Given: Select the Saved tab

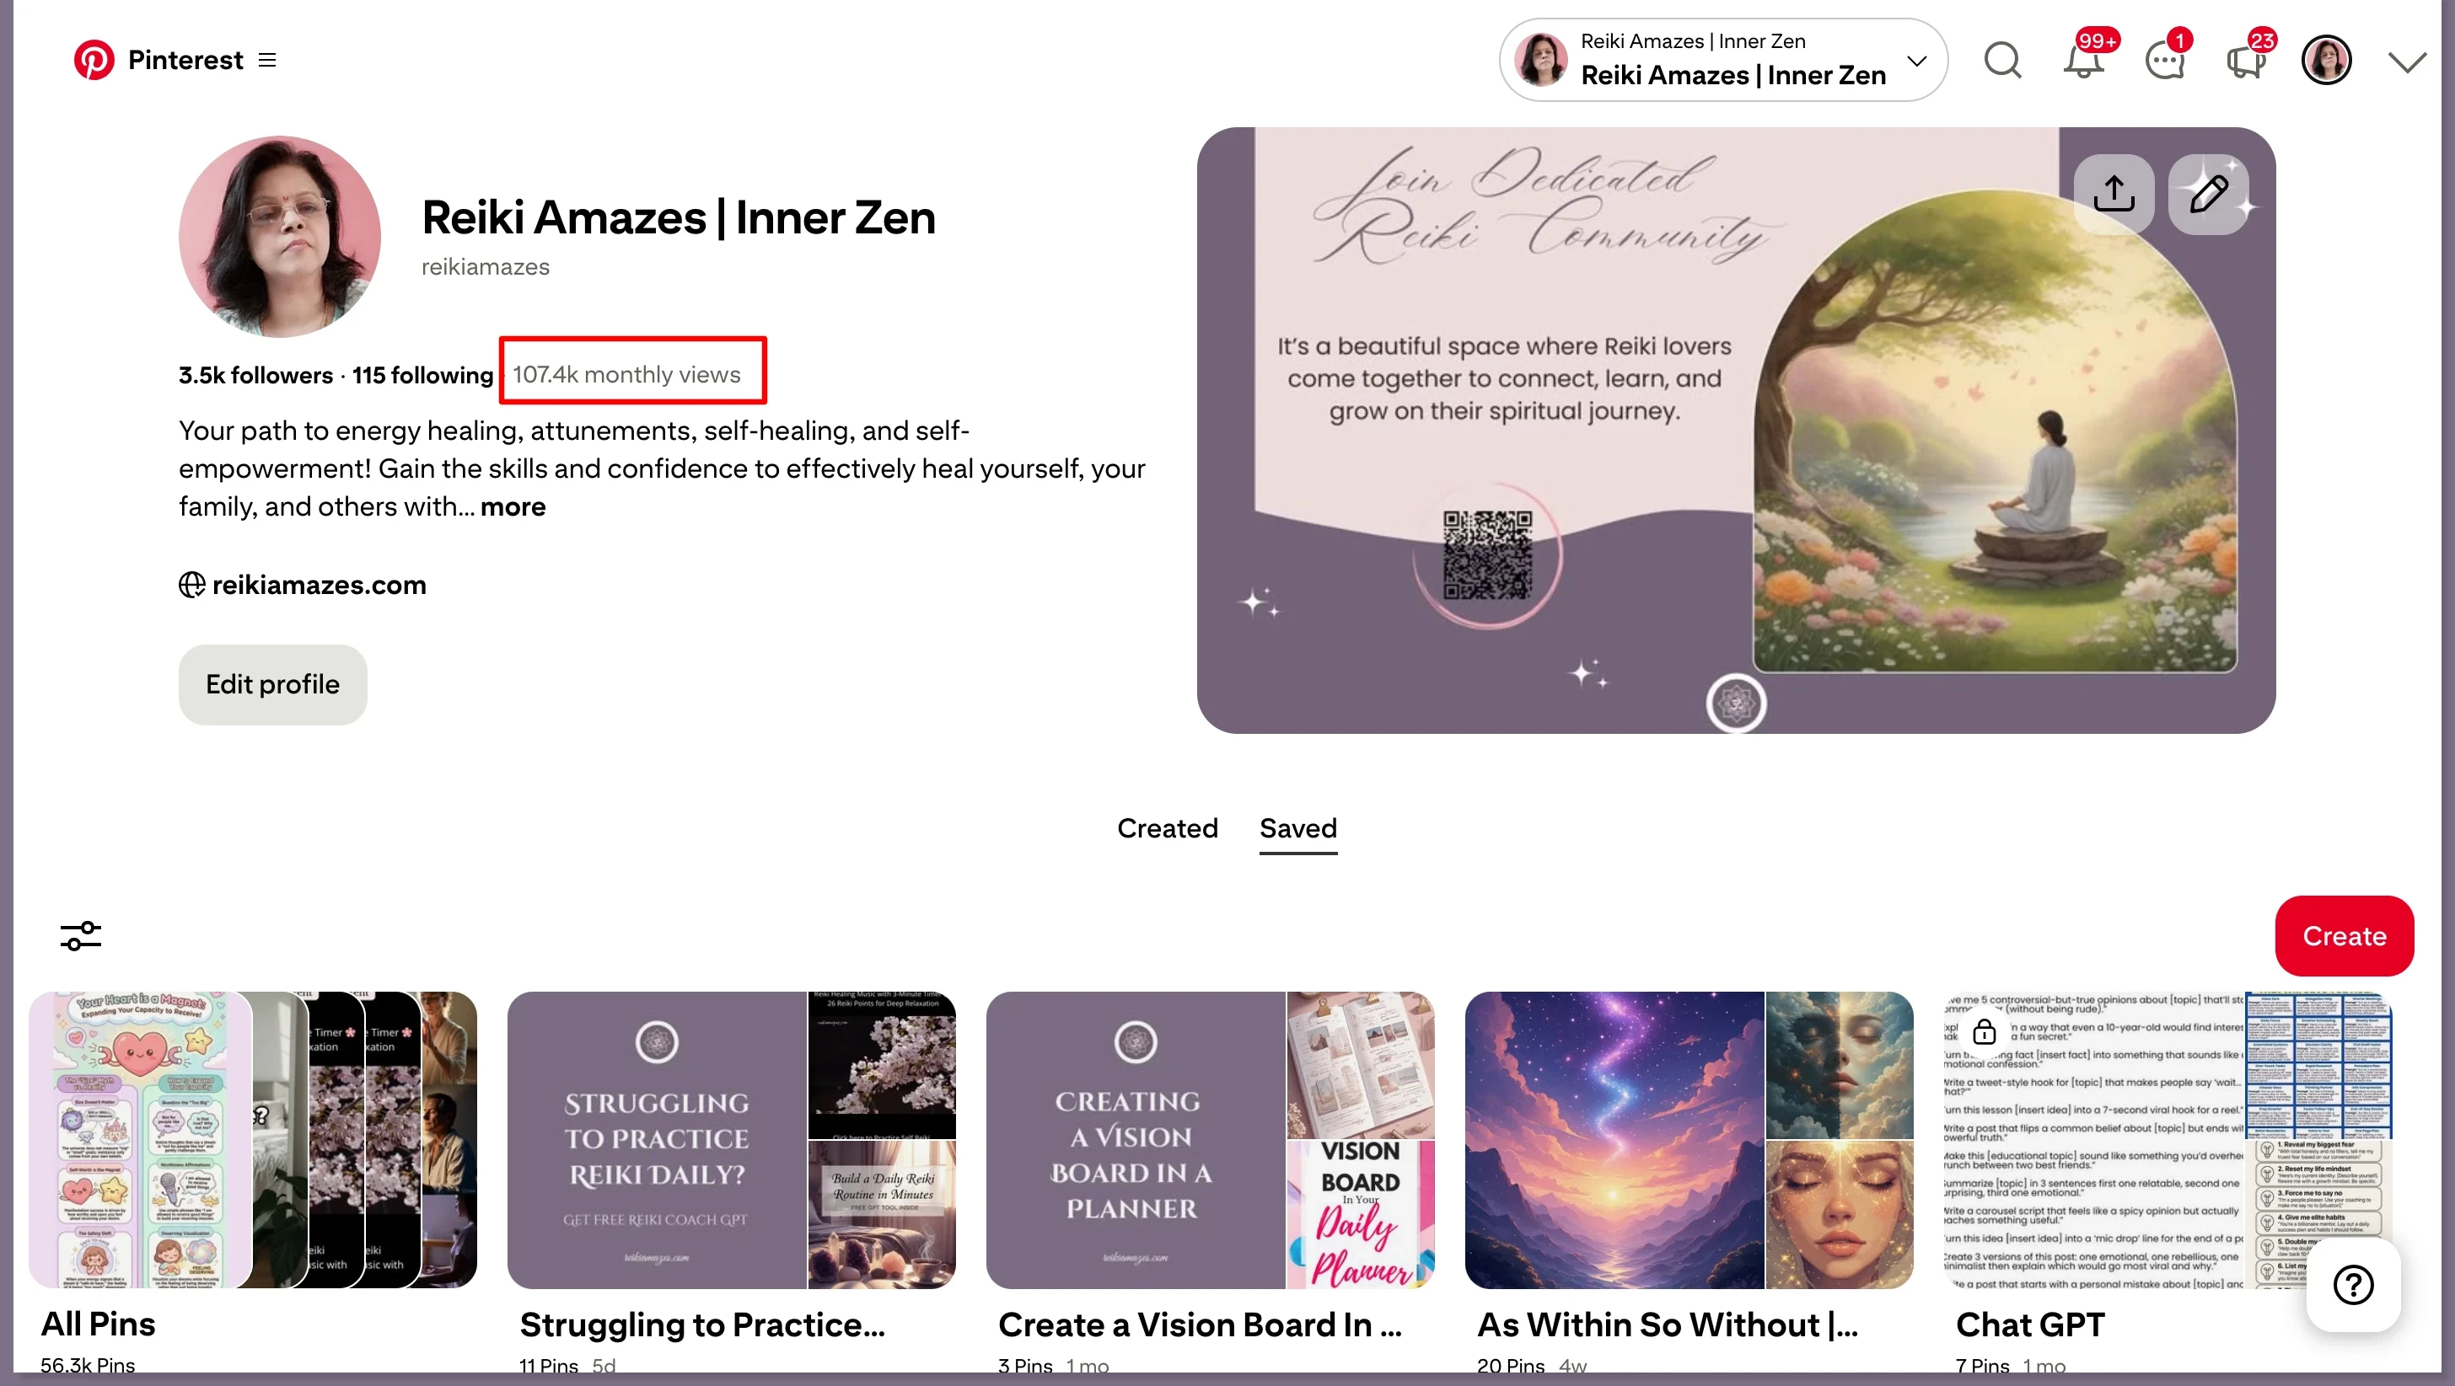Looking at the screenshot, I should coord(1298,829).
